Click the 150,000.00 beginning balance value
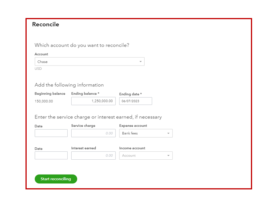 click(x=44, y=101)
